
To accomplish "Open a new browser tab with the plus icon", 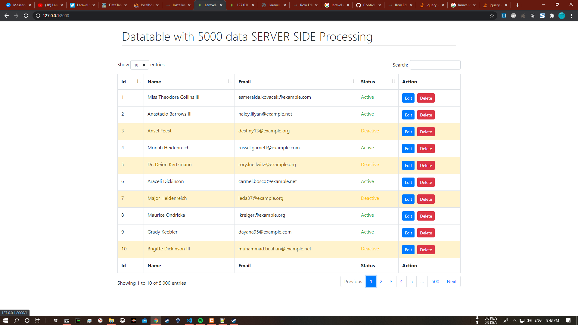I will (517, 5).
